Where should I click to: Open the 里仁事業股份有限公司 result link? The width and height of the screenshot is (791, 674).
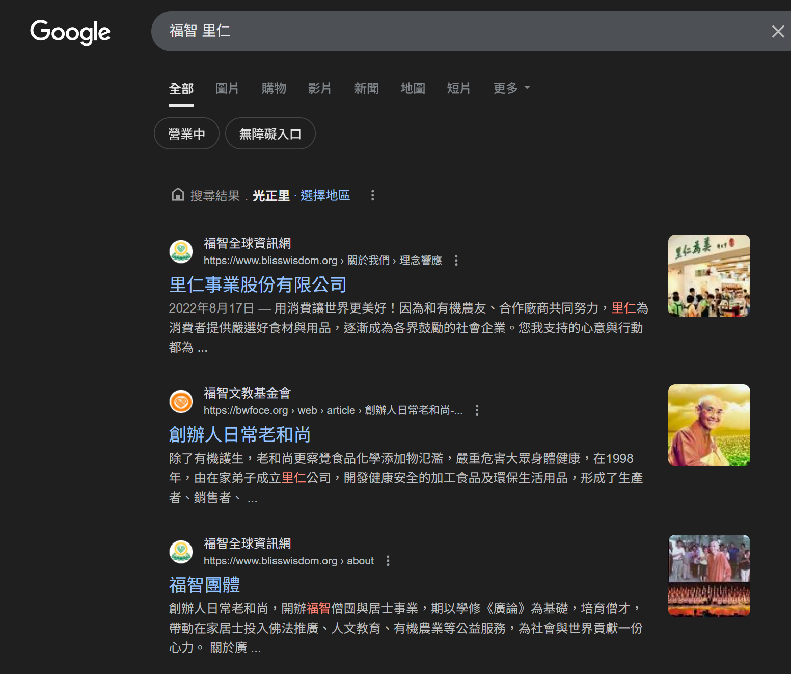pos(258,284)
